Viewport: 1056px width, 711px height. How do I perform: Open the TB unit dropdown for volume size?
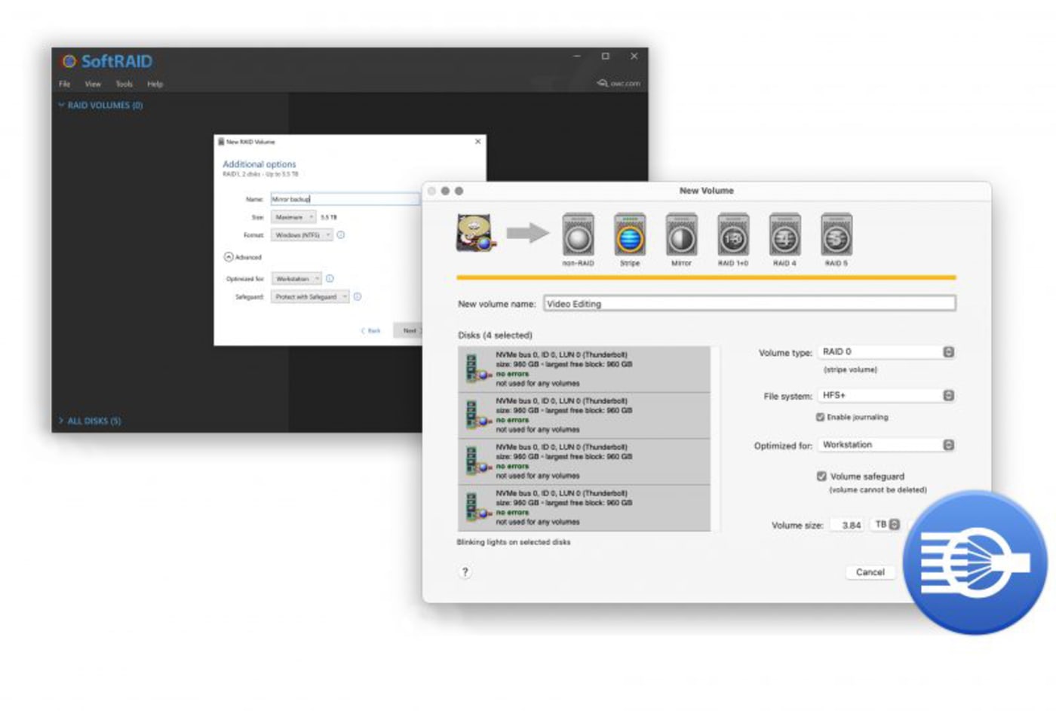(x=886, y=525)
